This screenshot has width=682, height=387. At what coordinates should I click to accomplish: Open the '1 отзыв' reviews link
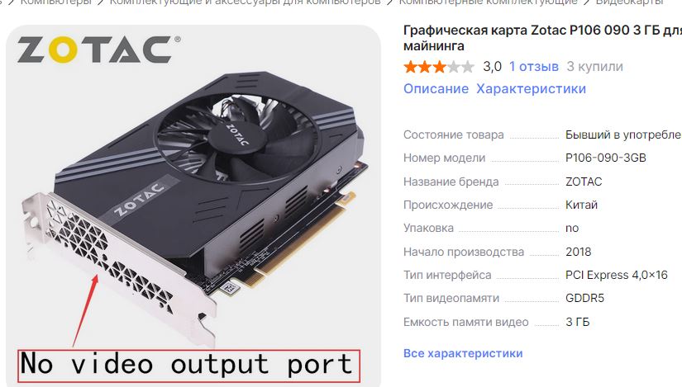[x=534, y=67]
